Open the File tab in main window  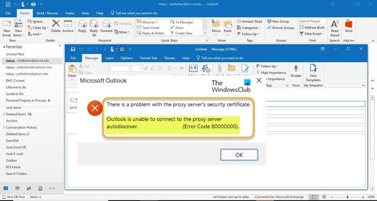pos(8,13)
